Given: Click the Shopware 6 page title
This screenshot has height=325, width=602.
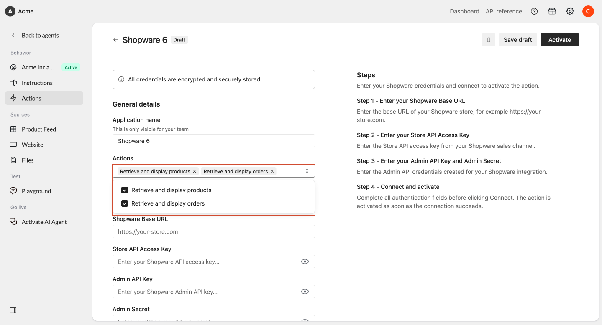Looking at the screenshot, I should pos(145,40).
